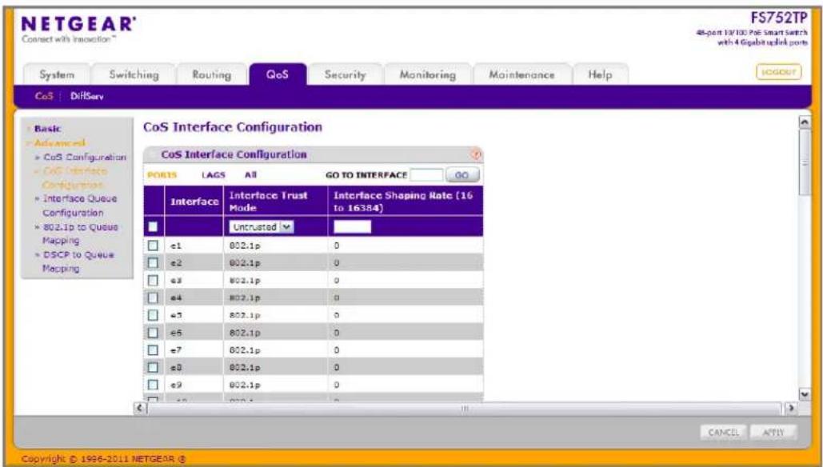Click the APPLY button

[773, 433]
